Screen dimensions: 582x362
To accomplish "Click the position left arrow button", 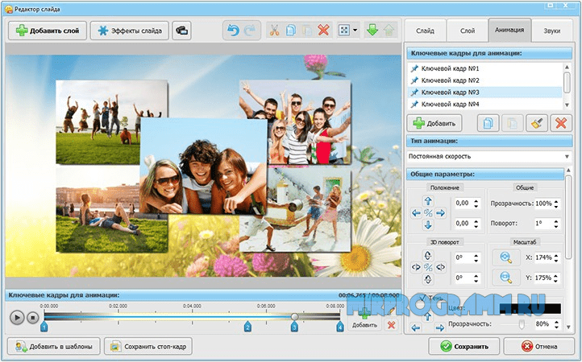I will tap(416, 213).
